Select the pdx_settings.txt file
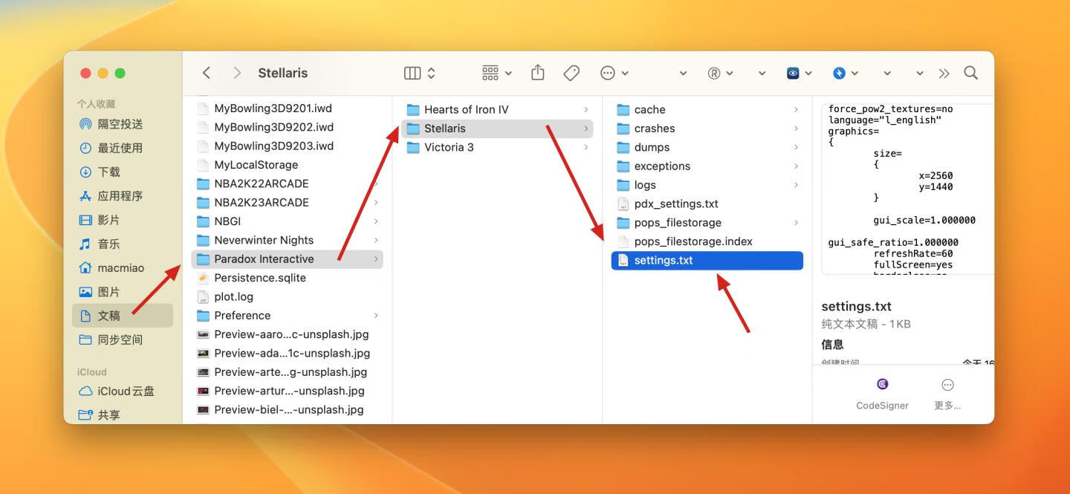 click(675, 204)
